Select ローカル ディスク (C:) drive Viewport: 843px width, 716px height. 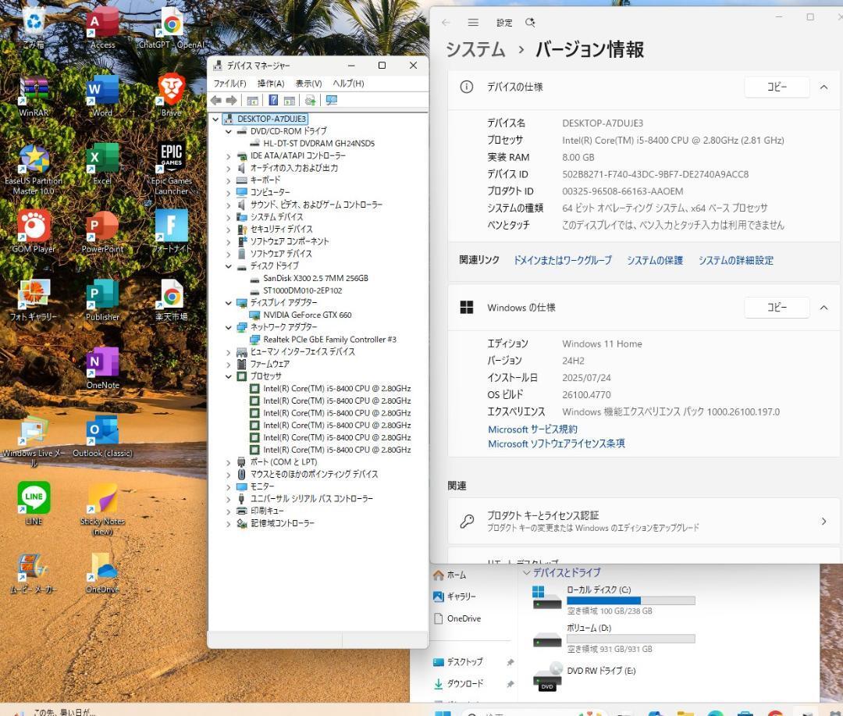tap(613, 600)
